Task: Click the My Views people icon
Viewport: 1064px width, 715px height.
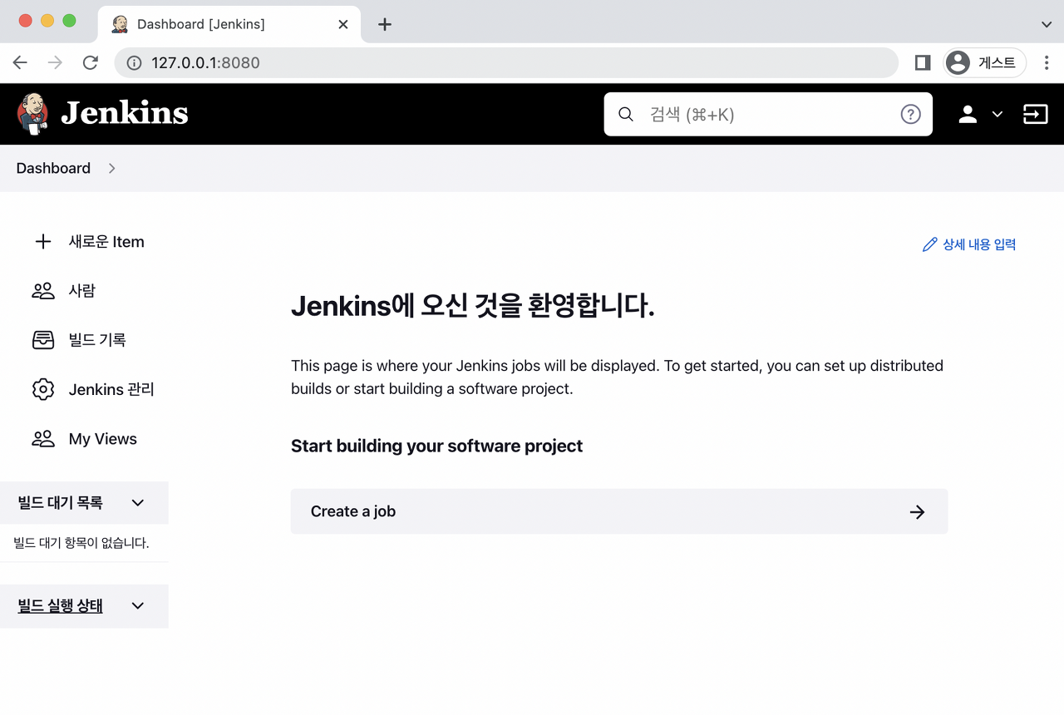Action: pos(43,439)
